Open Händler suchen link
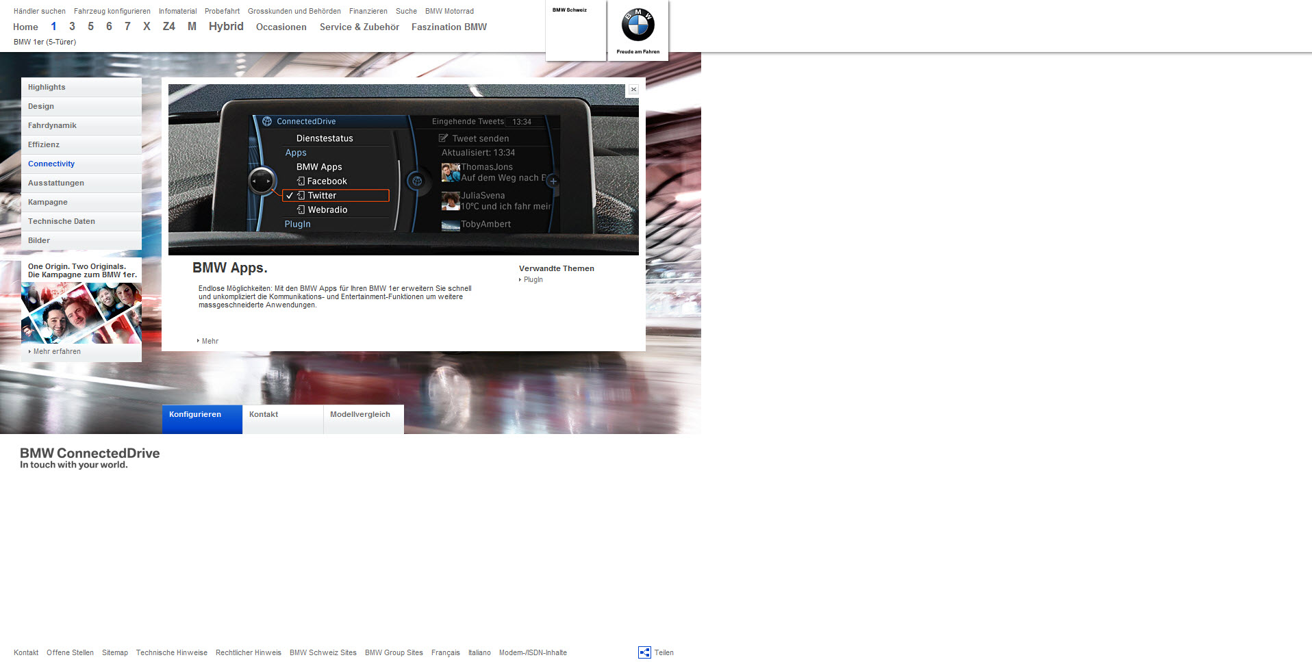The height and width of the screenshot is (662, 1312). tap(40, 11)
